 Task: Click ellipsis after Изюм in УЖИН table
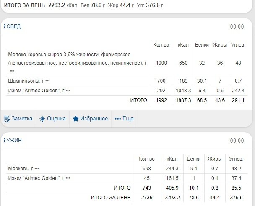(x=68, y=178)
